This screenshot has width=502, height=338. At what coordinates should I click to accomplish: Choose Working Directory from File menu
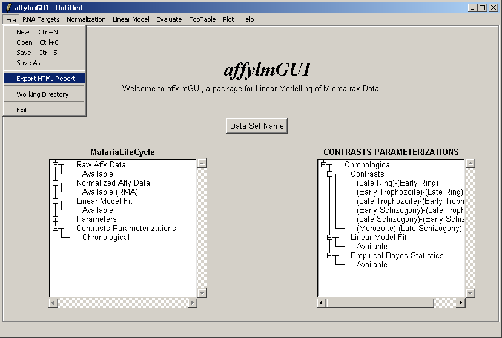coord(42,94)
